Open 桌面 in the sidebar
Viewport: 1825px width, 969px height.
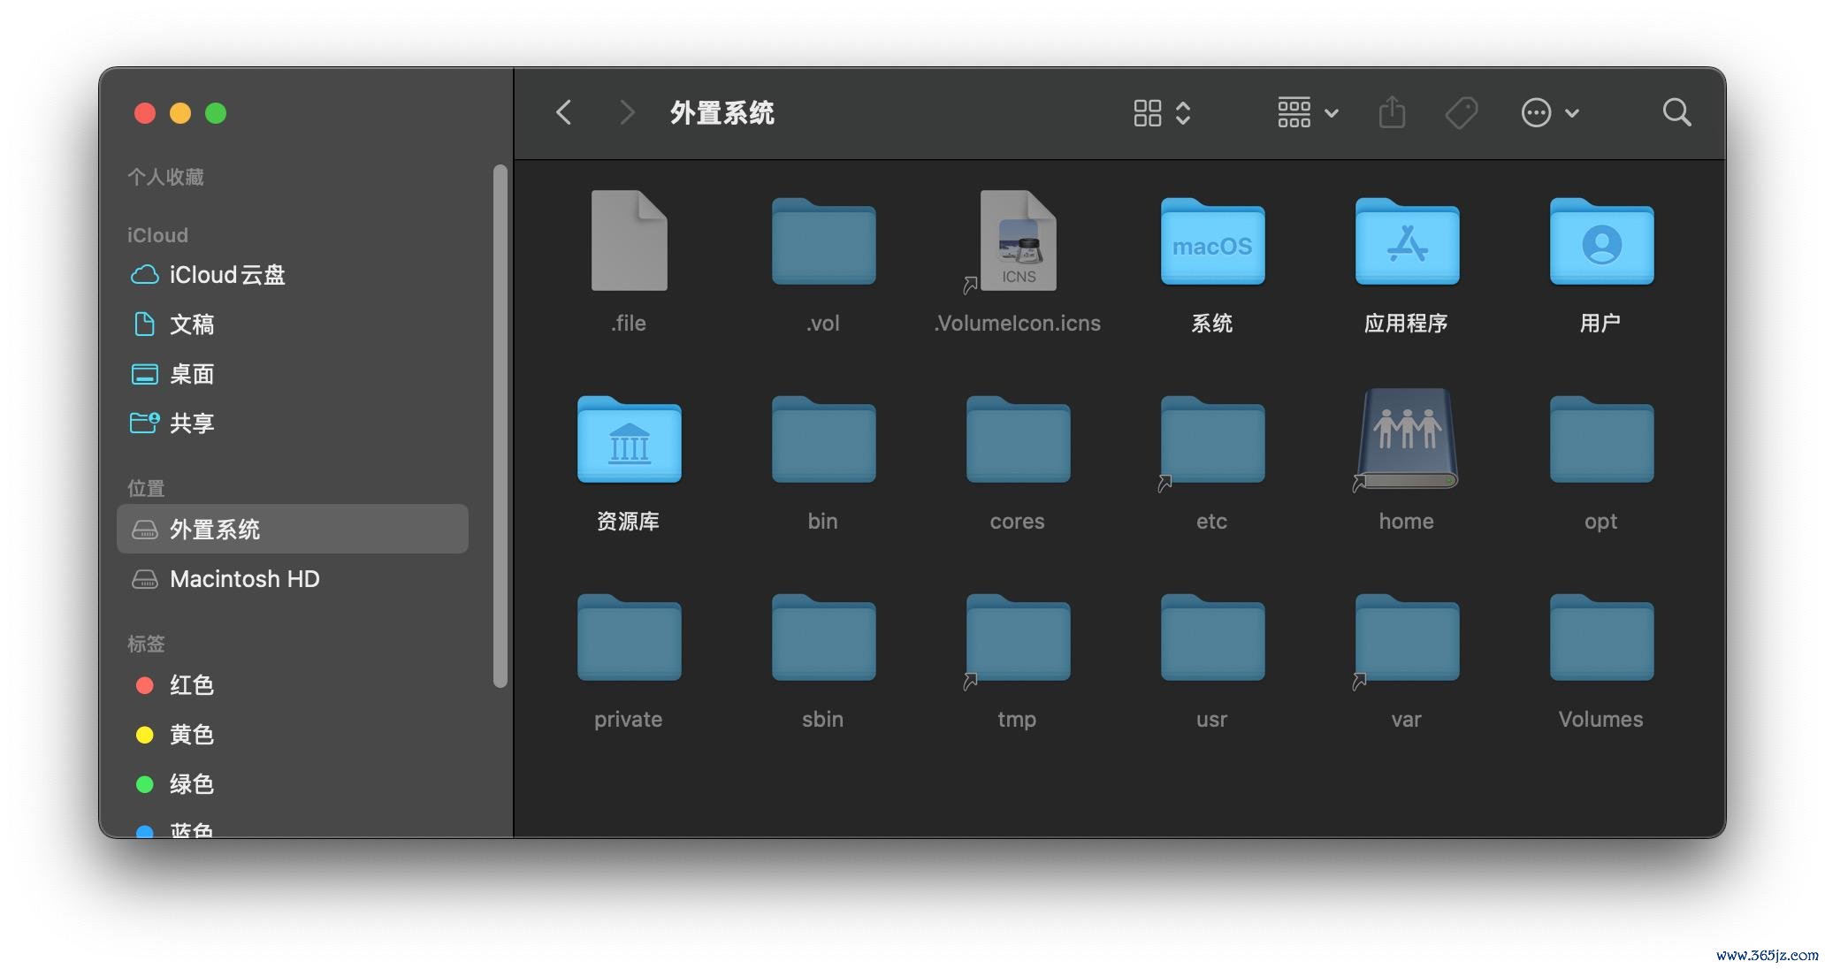pyautogui.click(x=293, y=374)
